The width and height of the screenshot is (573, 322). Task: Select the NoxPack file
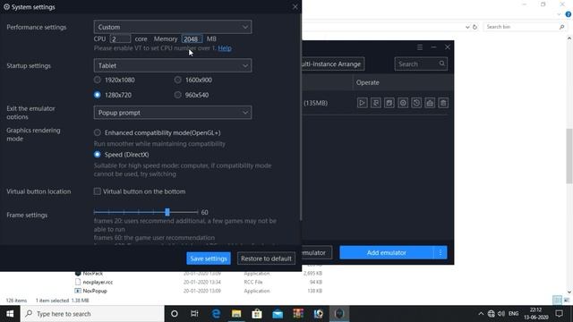[x=92, y=273]
